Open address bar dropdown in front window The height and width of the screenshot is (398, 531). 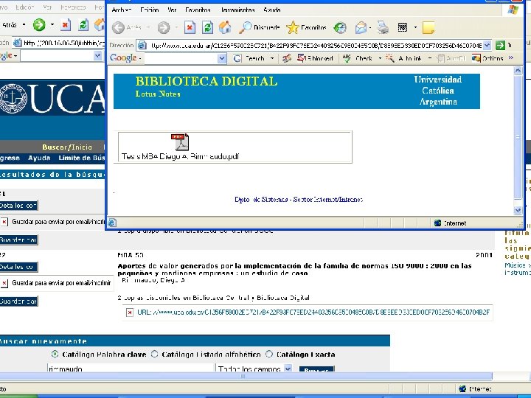pos(487,45)
